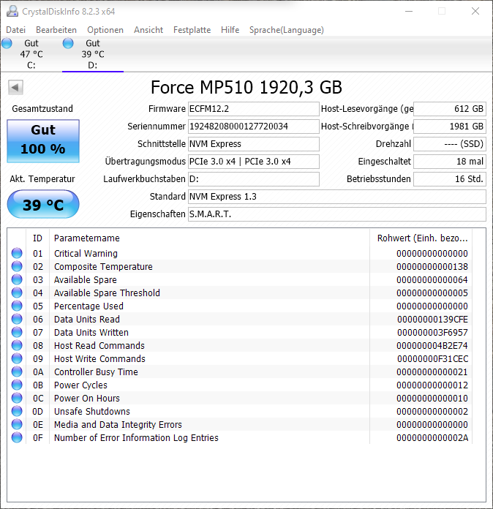The width and height of the screenshot is (493, 509).
Task: Click the CrystalDiskInfo app icon in title bar
Action: click(12, 12)
